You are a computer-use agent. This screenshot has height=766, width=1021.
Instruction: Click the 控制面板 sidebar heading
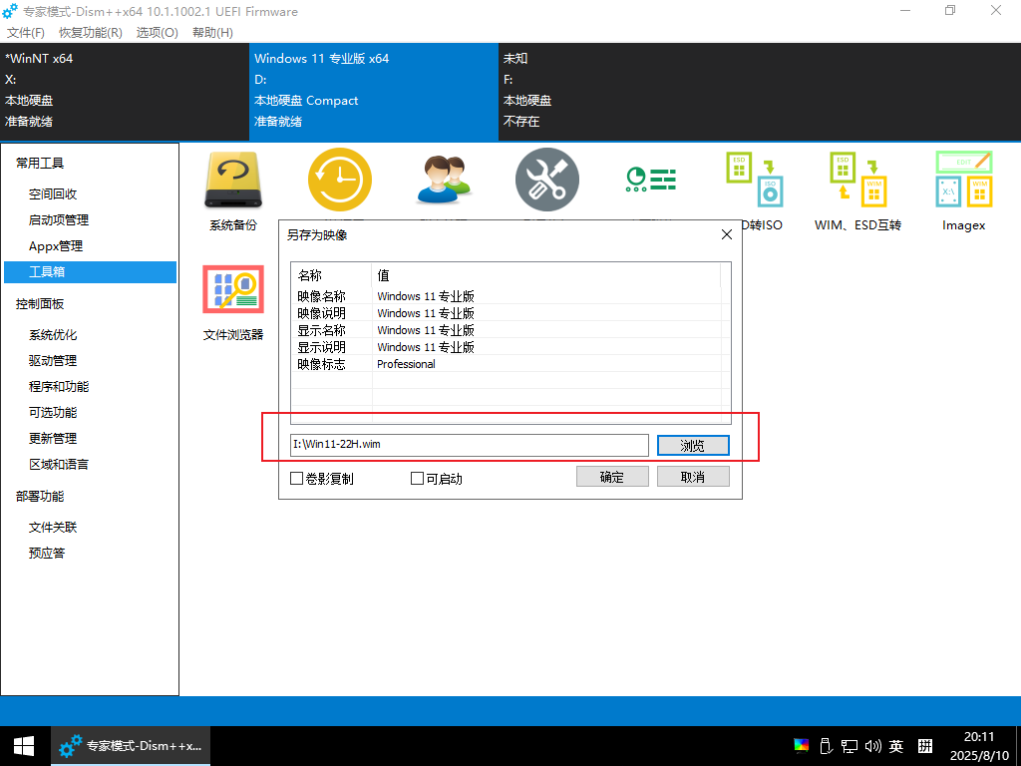tap(40, 304)
